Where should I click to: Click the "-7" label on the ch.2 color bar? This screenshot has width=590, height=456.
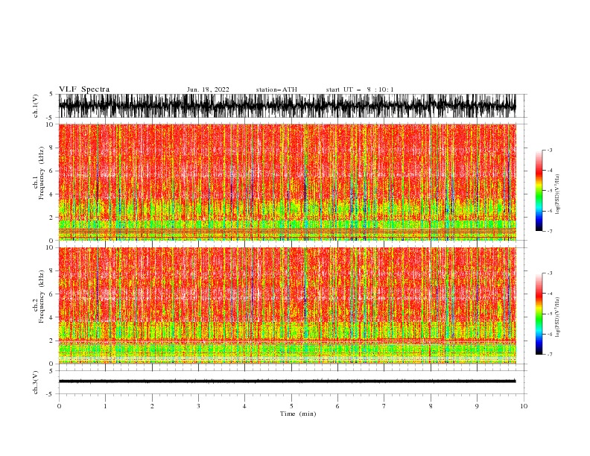(550, 355)
